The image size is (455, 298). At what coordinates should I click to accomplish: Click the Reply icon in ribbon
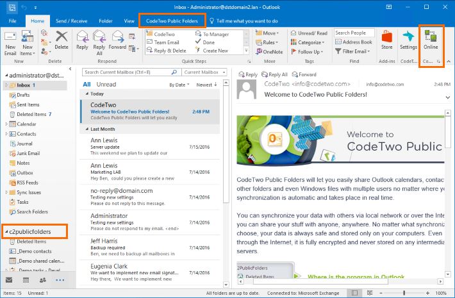point(82,40)
